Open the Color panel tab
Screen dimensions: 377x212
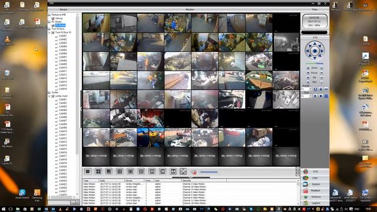pyautogui.click(x=315, y=178)
